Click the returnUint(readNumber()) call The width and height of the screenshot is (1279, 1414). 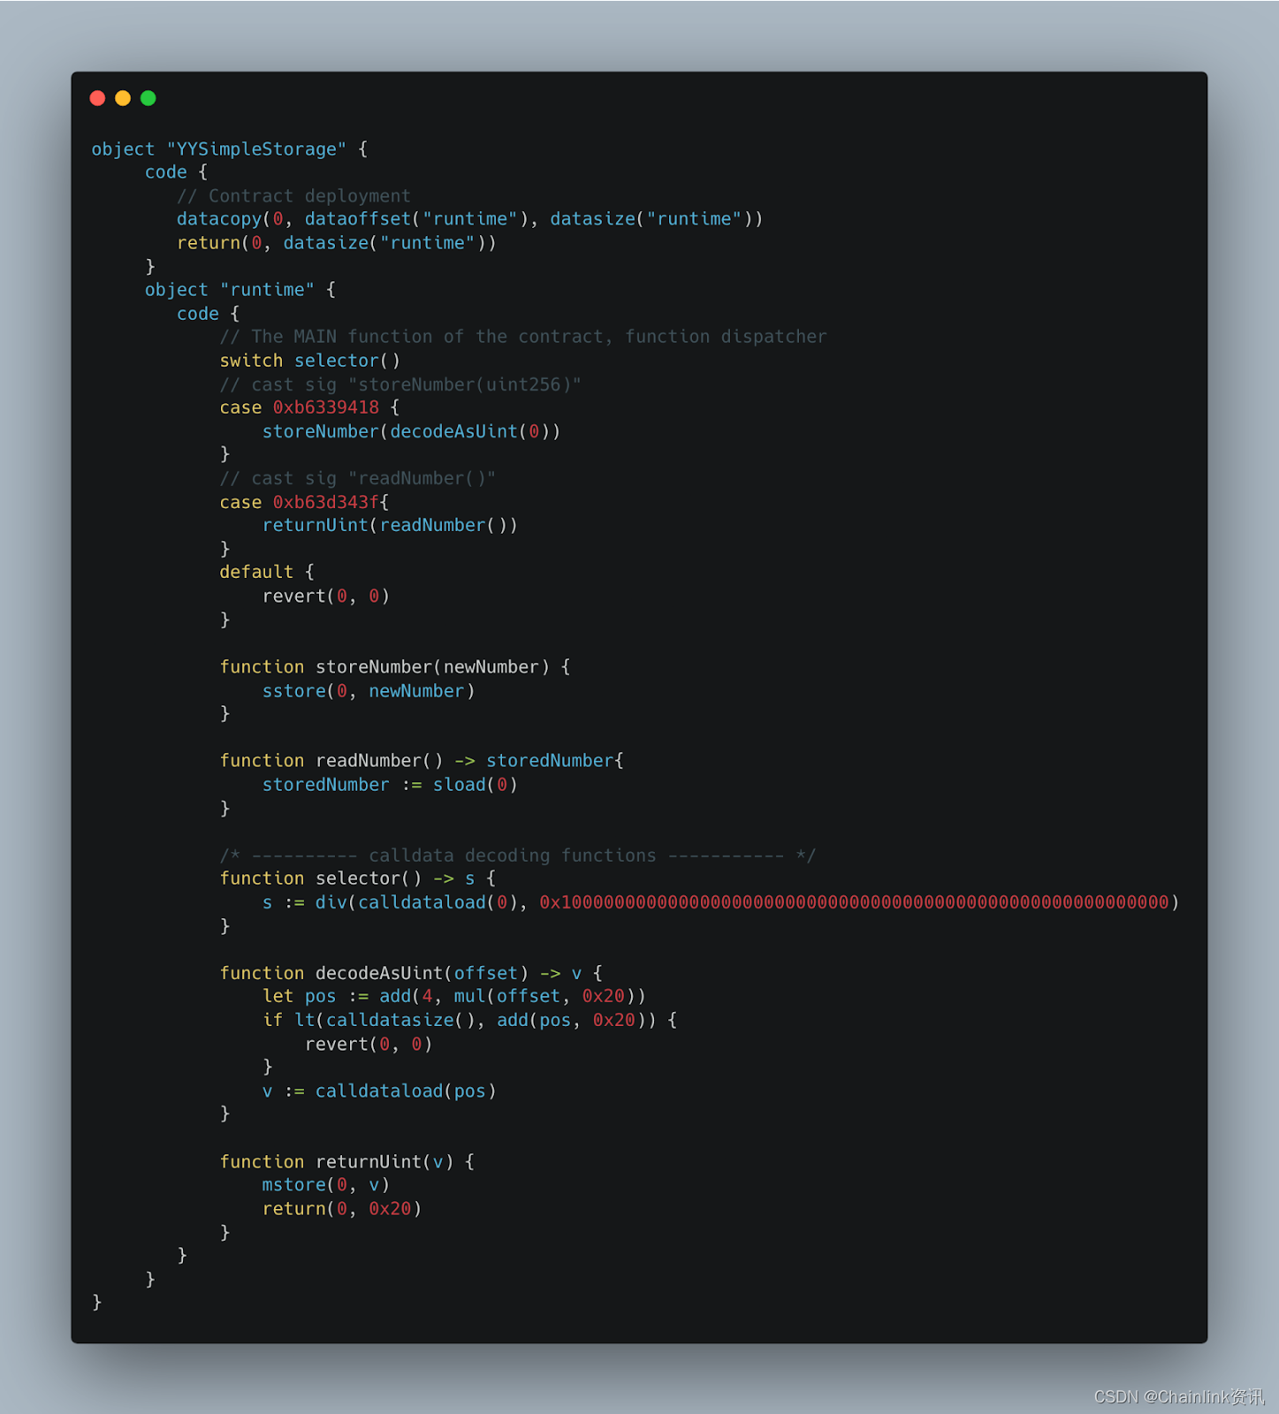(x=390, y=526)
